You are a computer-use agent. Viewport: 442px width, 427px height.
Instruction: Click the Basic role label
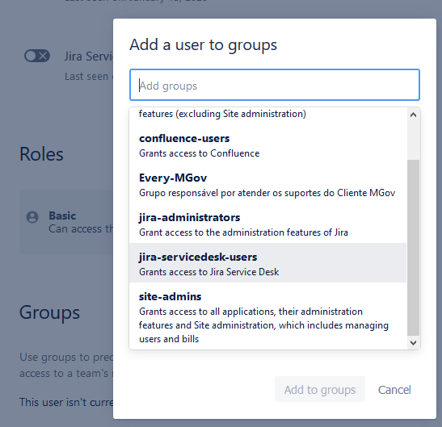click(62, 216)
